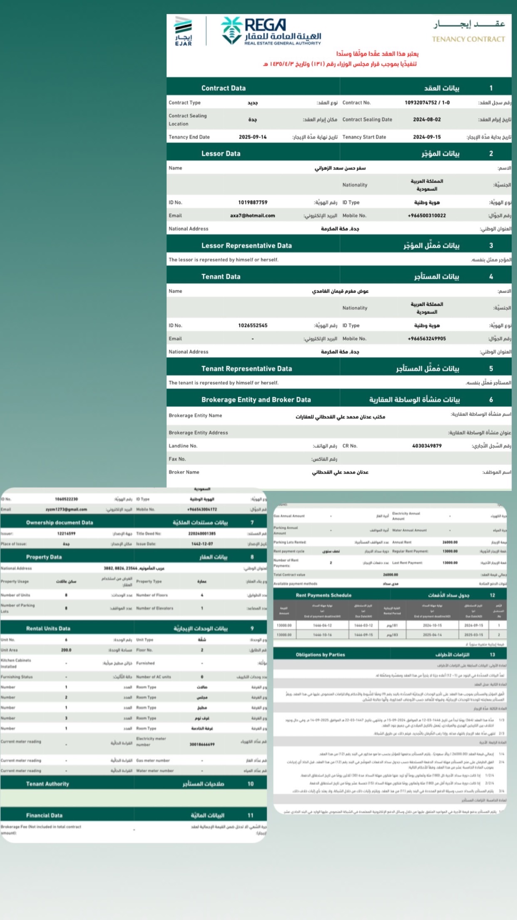The height and width of the screenshot is (920, 517).
Task: Select the Ownership document Data header
Action: (60, 522)
